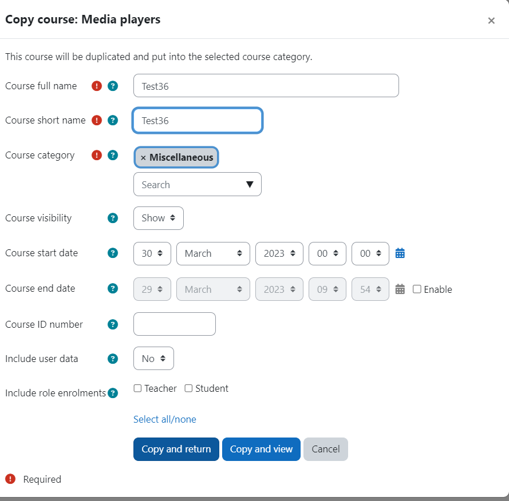Image resolution: width=509 pixels, height=501 pixels.
Task: Open the start date hour dropdown
Action: tap(328, 253)
